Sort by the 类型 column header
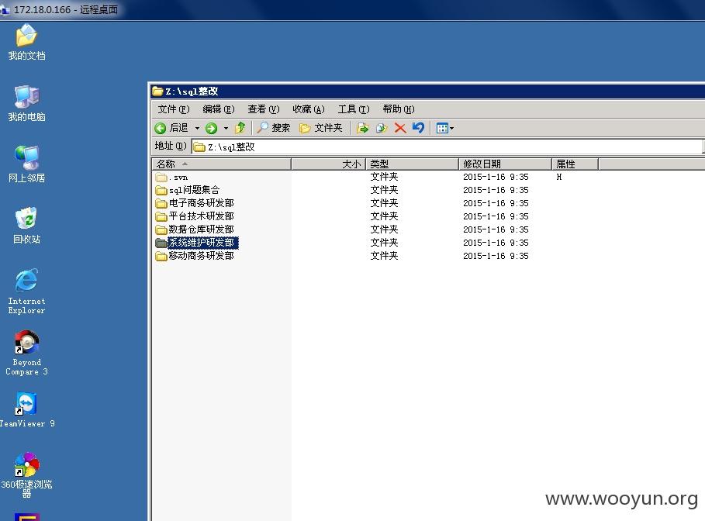This screenshot has height=521, width=705. click(412, 164)
